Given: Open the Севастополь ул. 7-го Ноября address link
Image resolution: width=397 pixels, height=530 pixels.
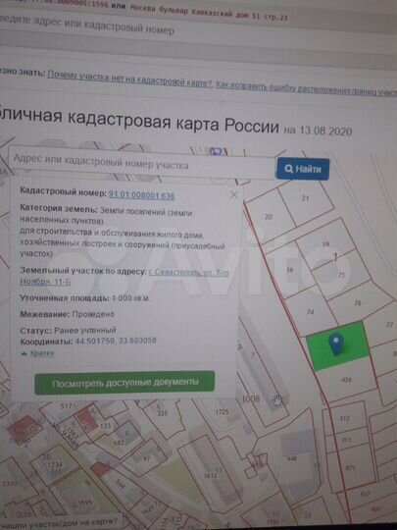Looking at the screenshot, I should click(124, 277).
